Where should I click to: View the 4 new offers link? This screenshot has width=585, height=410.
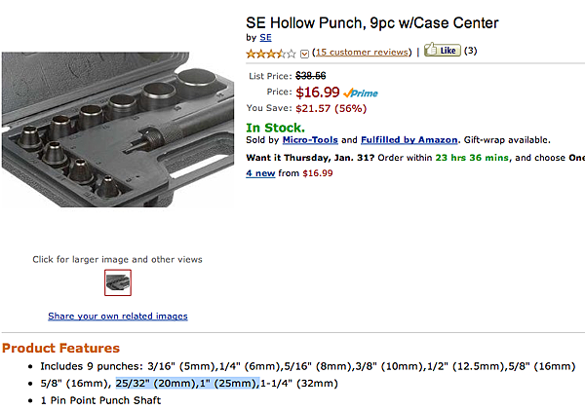pyautogui.click(x=260, y=173)
